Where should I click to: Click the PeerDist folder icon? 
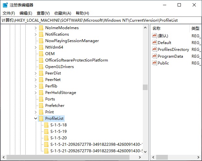[41, 73]
